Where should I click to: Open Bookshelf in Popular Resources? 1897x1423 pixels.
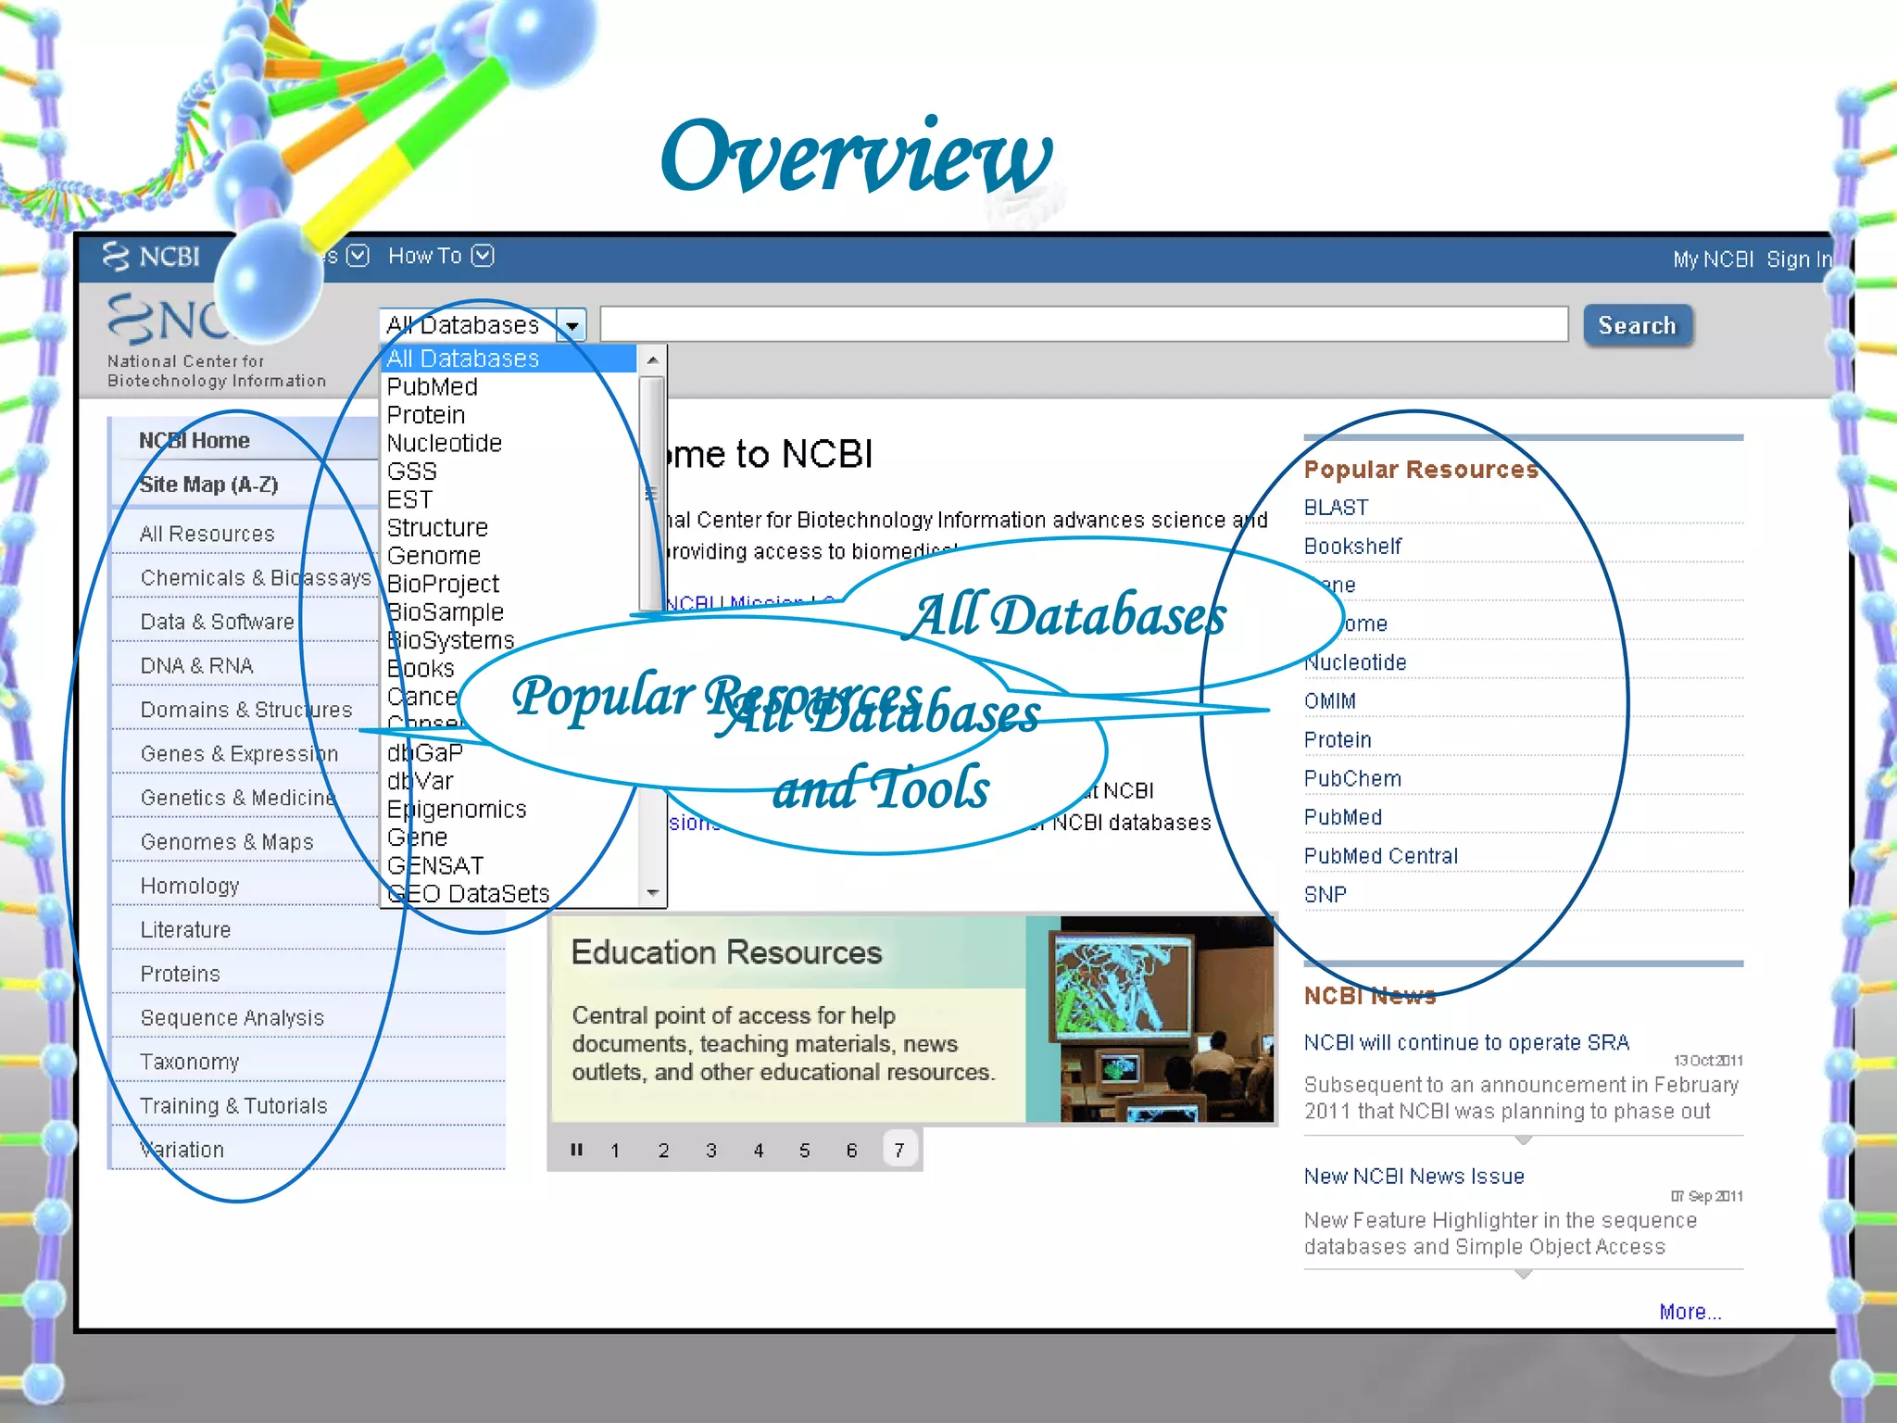(1352, 547)
